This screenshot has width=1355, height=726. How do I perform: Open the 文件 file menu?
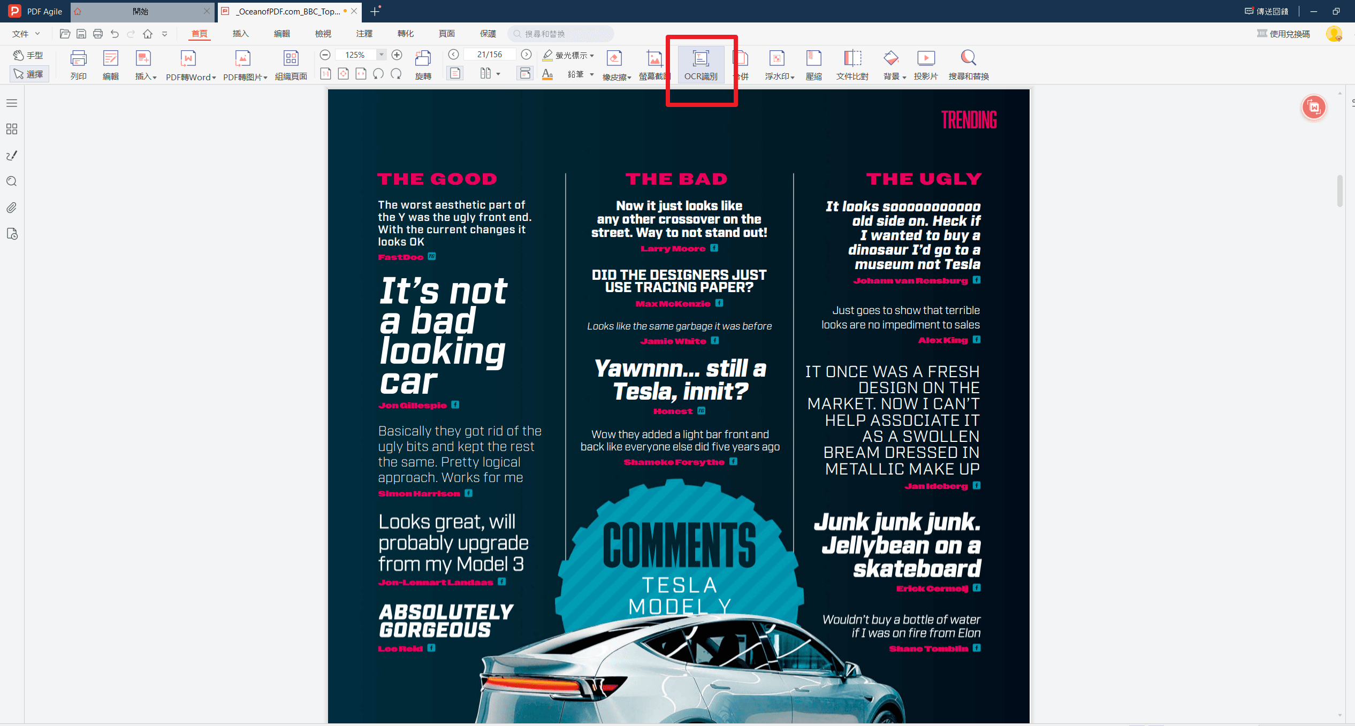click(26, 34)
